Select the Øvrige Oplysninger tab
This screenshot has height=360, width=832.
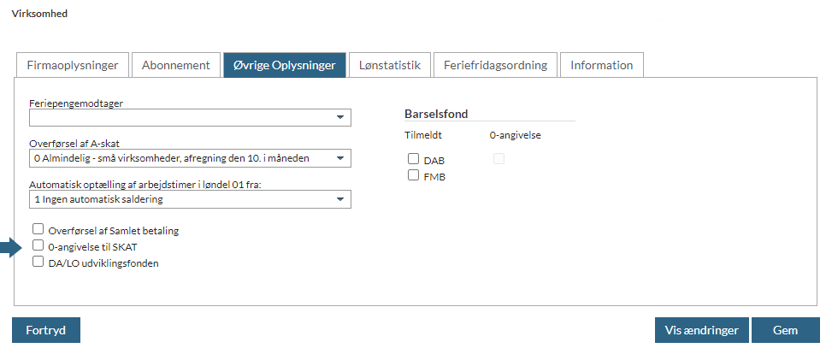285,65
